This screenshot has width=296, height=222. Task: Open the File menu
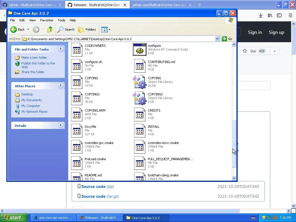(12, 20)
